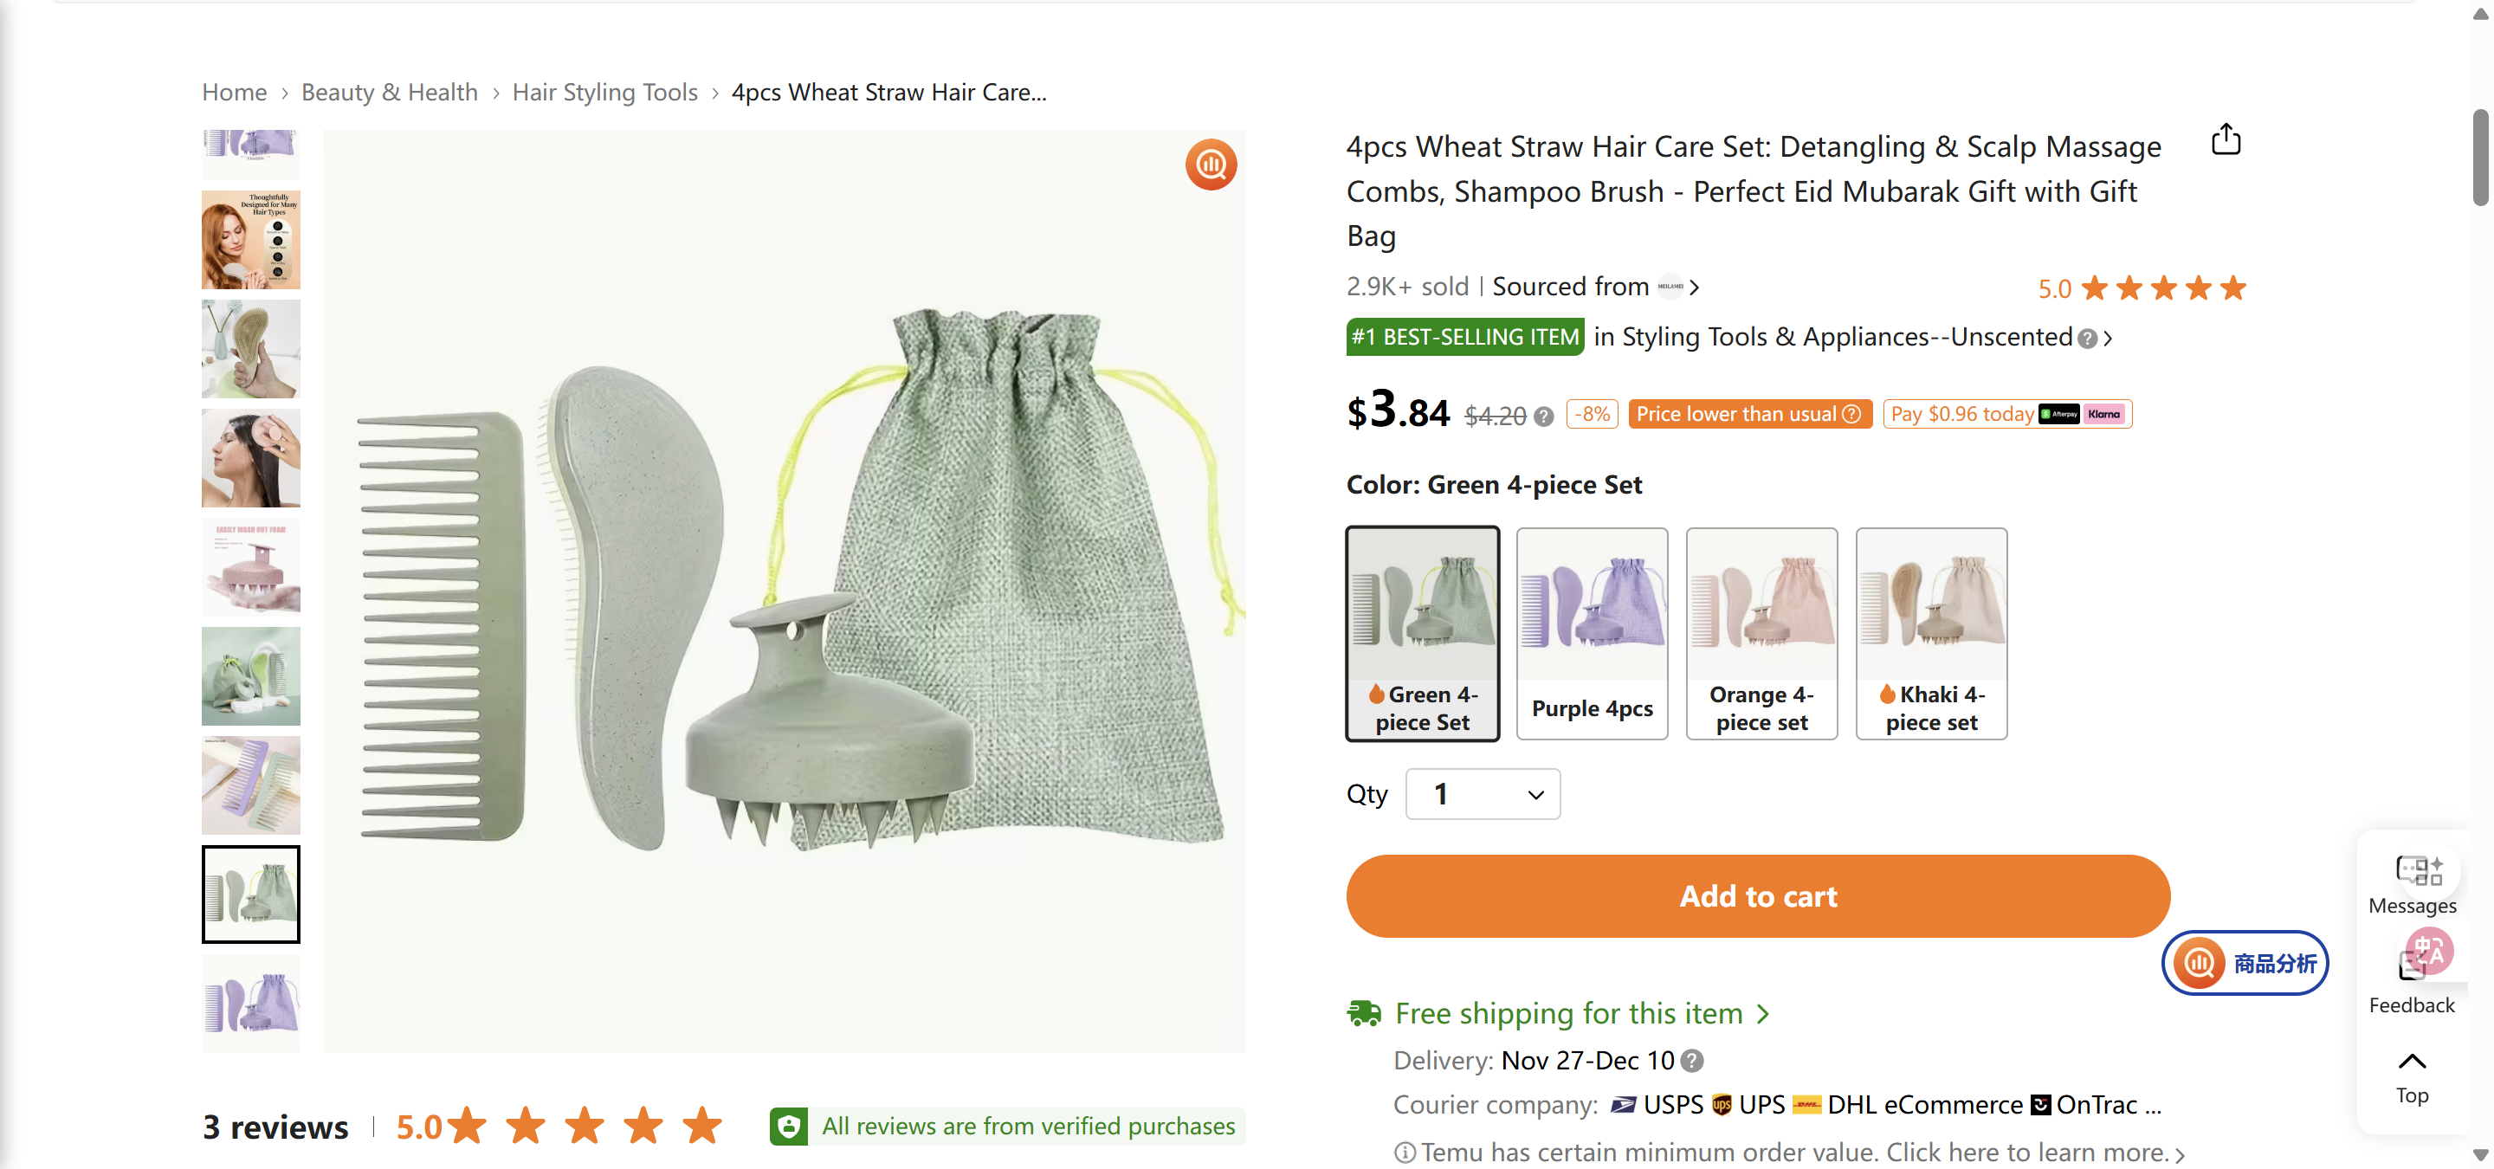The image size is (2494, 1169).
Task: Navigate to Hair Styling Tools breadcrumb
Action: [x=604, y=93]
